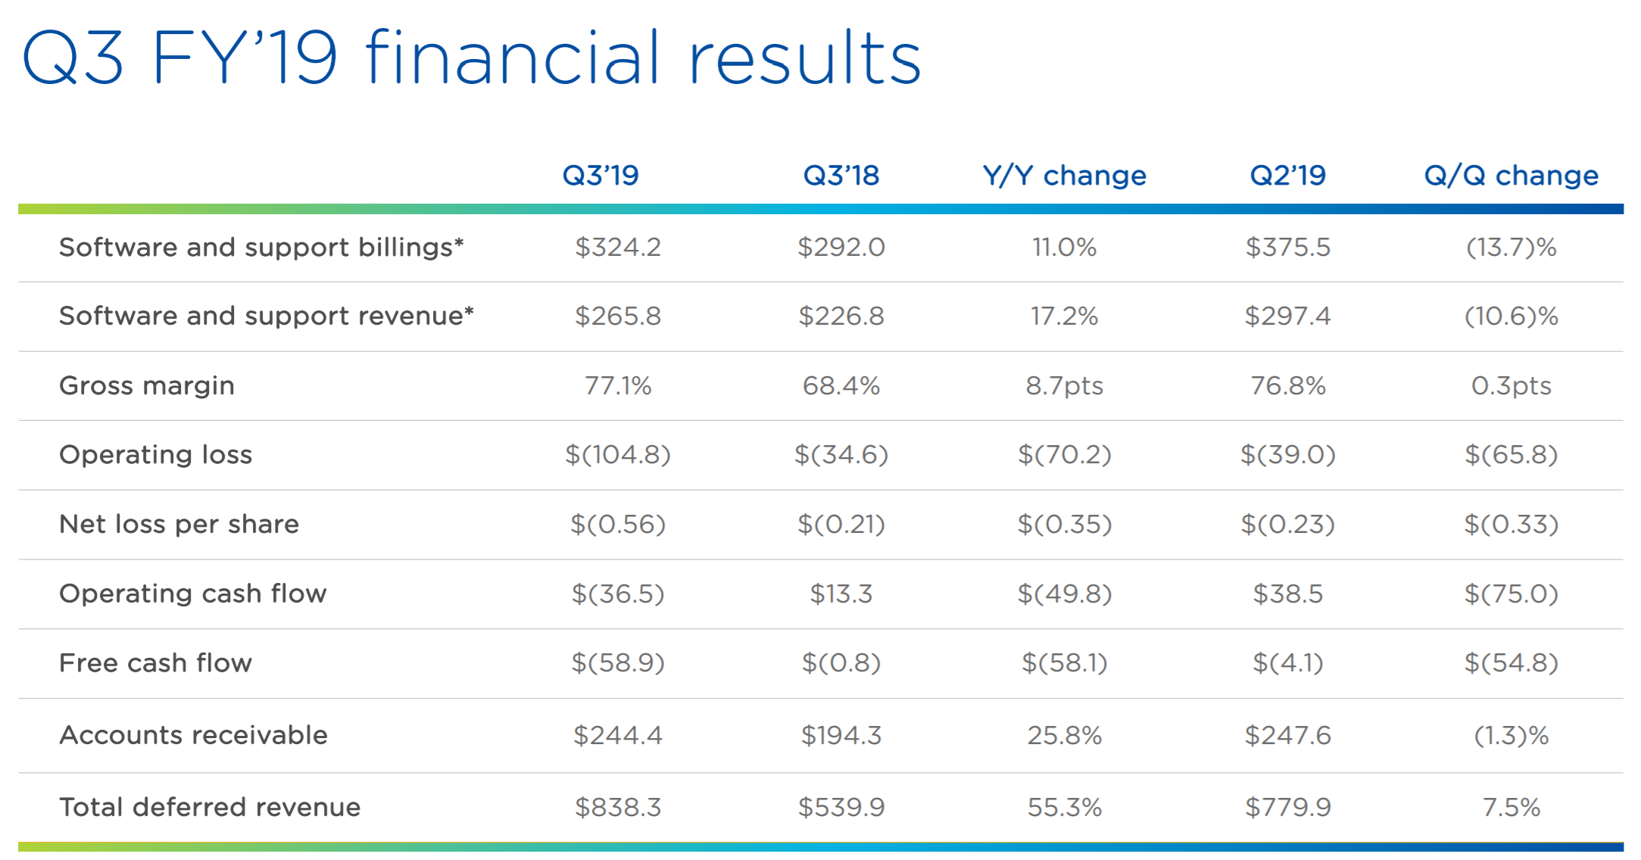Click the (13.7)% Q/Q change value
Image resolution: width=1641 pixels, height=860 pixels.
[1512, 248]
